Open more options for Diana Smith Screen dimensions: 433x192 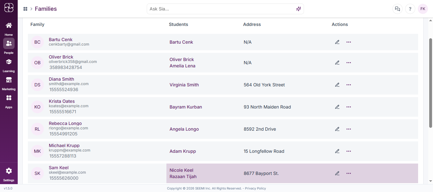pyautogui.click(x=349, y=85)
